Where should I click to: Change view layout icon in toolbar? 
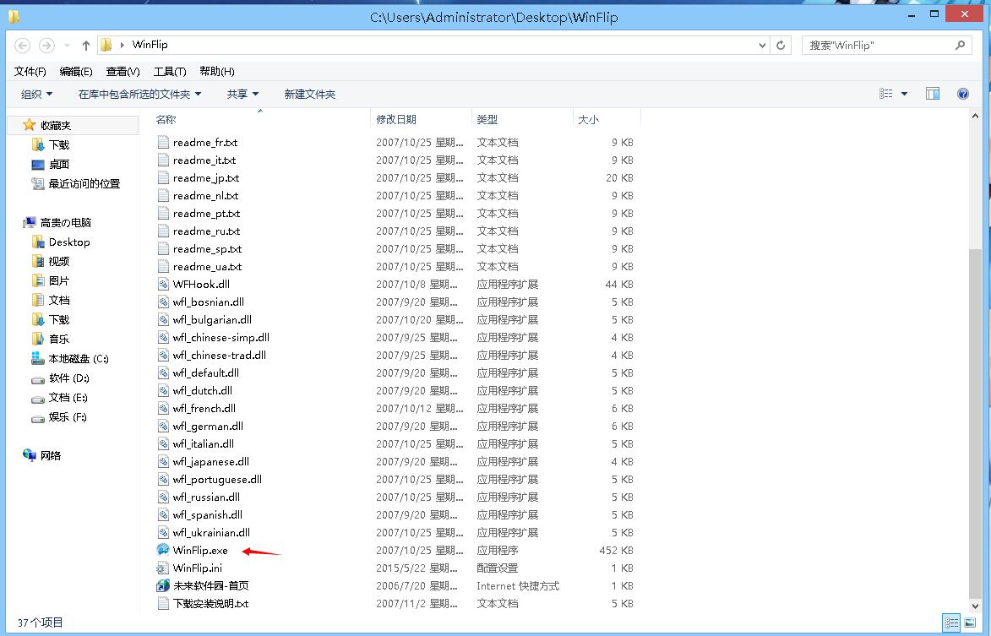coord(886,94)
